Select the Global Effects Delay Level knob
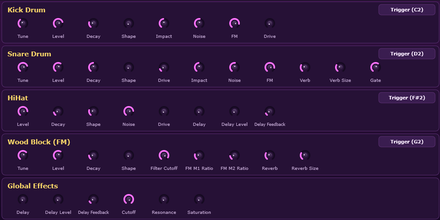This screenshot has width=440, height=220. click(58, 199)
